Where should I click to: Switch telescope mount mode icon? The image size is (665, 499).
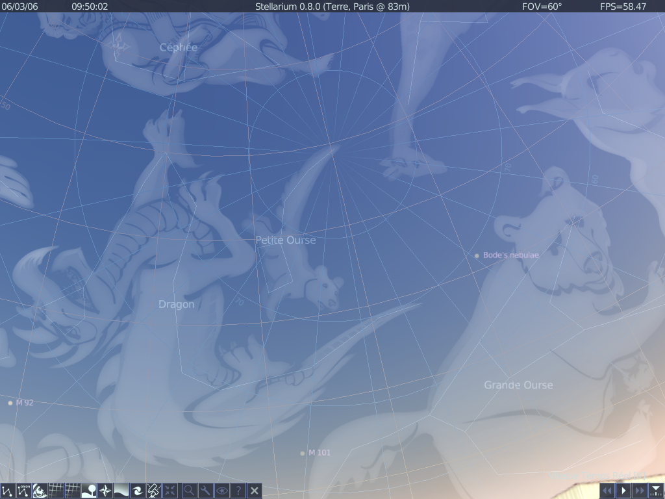pos(153,491)
